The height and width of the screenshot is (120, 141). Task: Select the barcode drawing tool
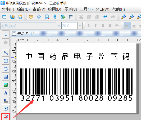click(x=6, y=109)
